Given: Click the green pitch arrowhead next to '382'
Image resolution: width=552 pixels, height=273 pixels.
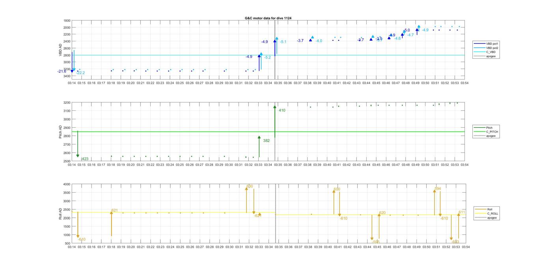Looking at the screenshot, I should (x=259, y=137).
